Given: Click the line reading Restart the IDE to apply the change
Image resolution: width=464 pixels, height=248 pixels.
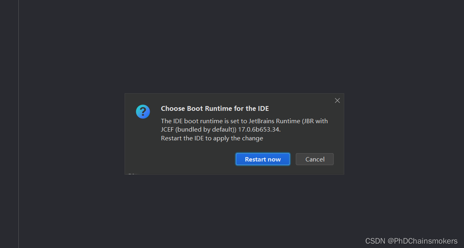Looking at the screenshot, I should tap(212, 138).
